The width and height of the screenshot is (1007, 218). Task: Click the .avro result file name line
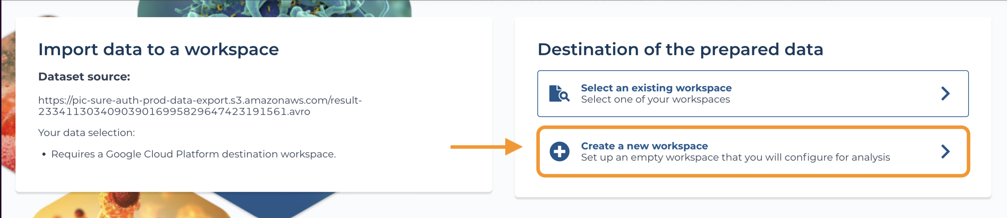pyautogui.click(x=174, y=111)
